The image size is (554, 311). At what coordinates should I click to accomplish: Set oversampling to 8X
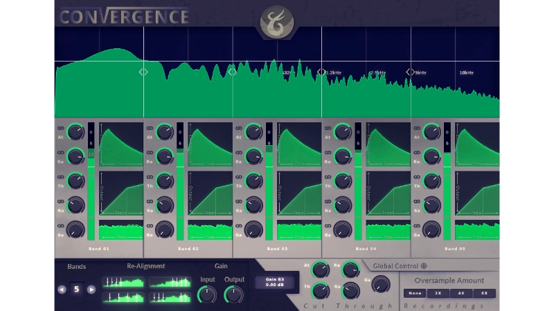tap(484, 293)
